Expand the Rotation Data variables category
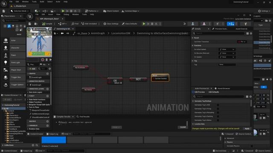Image resolution: width=273 pixels, height=153 pixels. pos(28,129)
